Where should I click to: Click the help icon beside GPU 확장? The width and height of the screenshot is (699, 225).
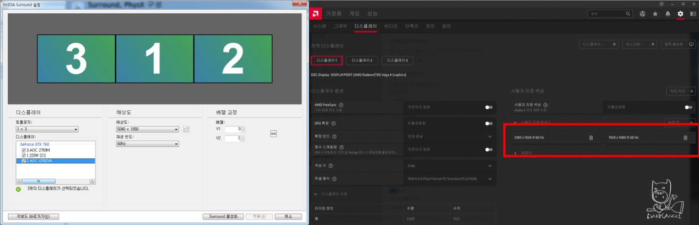(x=333, y=123)
